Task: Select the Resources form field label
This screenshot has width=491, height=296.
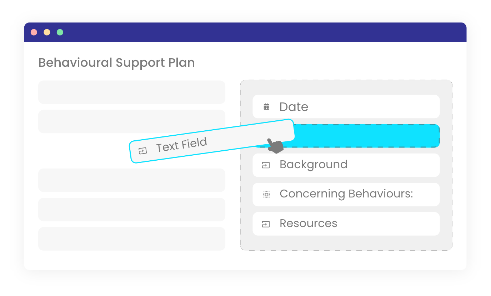Action: (308, 224)
